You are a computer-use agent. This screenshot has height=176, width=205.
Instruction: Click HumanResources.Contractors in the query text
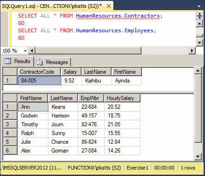tap(118, 16)
